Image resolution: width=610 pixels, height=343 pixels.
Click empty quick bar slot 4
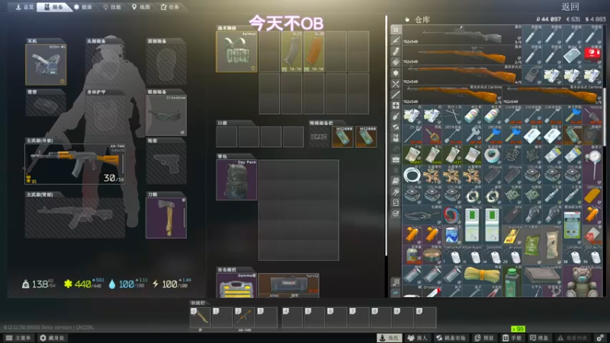[292, 317]
